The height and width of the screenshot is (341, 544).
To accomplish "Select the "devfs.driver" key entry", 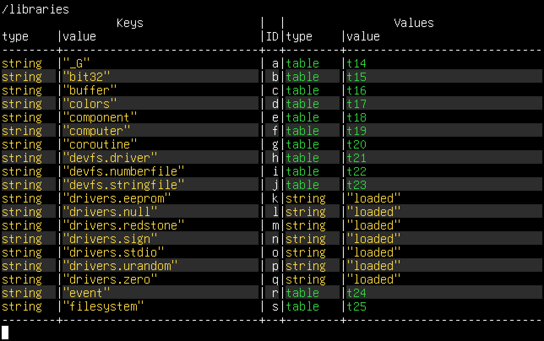I will pyautogui.click(x=110, y=158).
